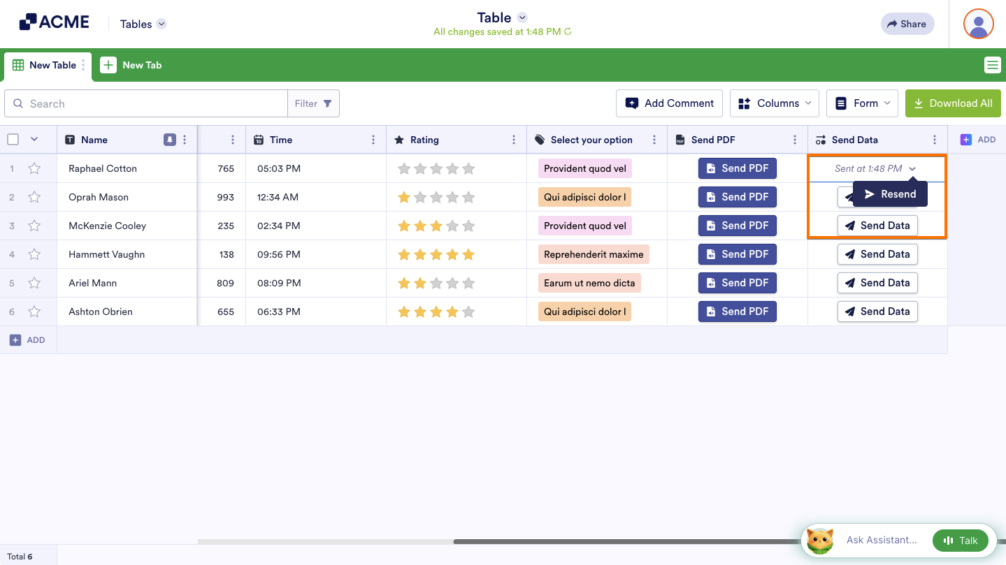Click the ADD row plus icon
The image size is (1006, 565).
[15, 340]
